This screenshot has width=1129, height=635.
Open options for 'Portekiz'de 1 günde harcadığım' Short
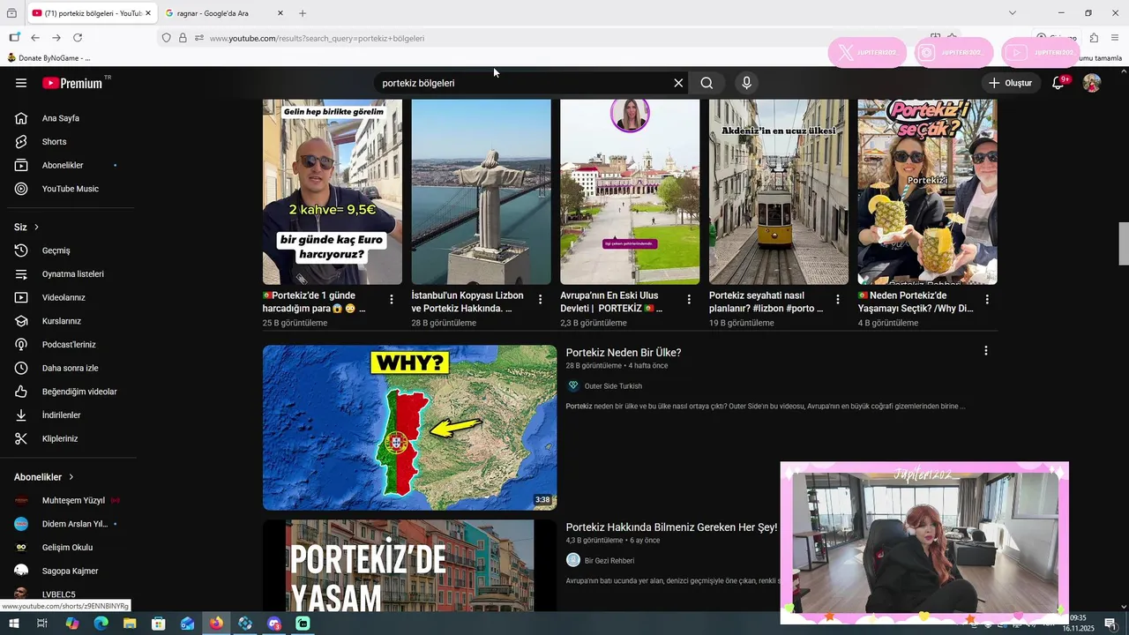pos(392,300)
